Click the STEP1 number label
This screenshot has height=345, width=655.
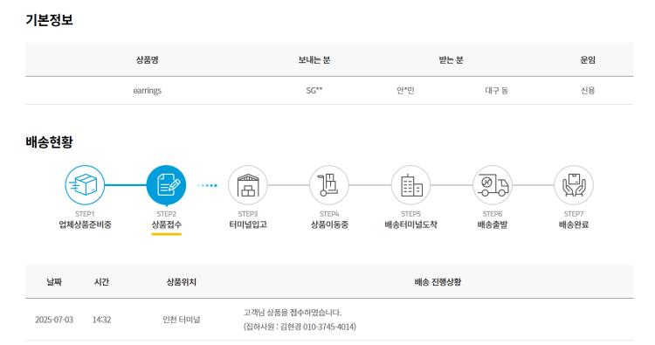[x=85, y=214]
